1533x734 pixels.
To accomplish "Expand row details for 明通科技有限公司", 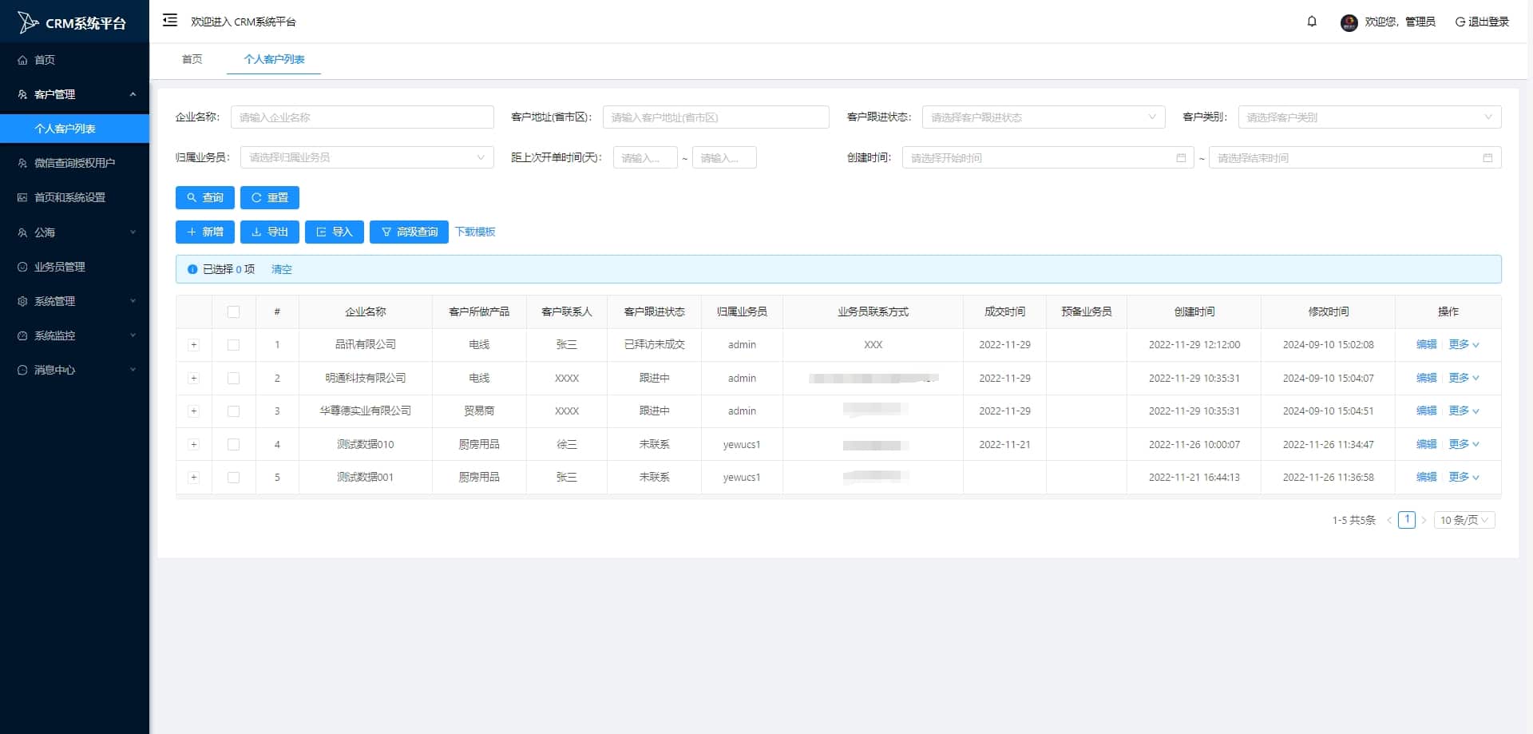I will pos(193,378).
